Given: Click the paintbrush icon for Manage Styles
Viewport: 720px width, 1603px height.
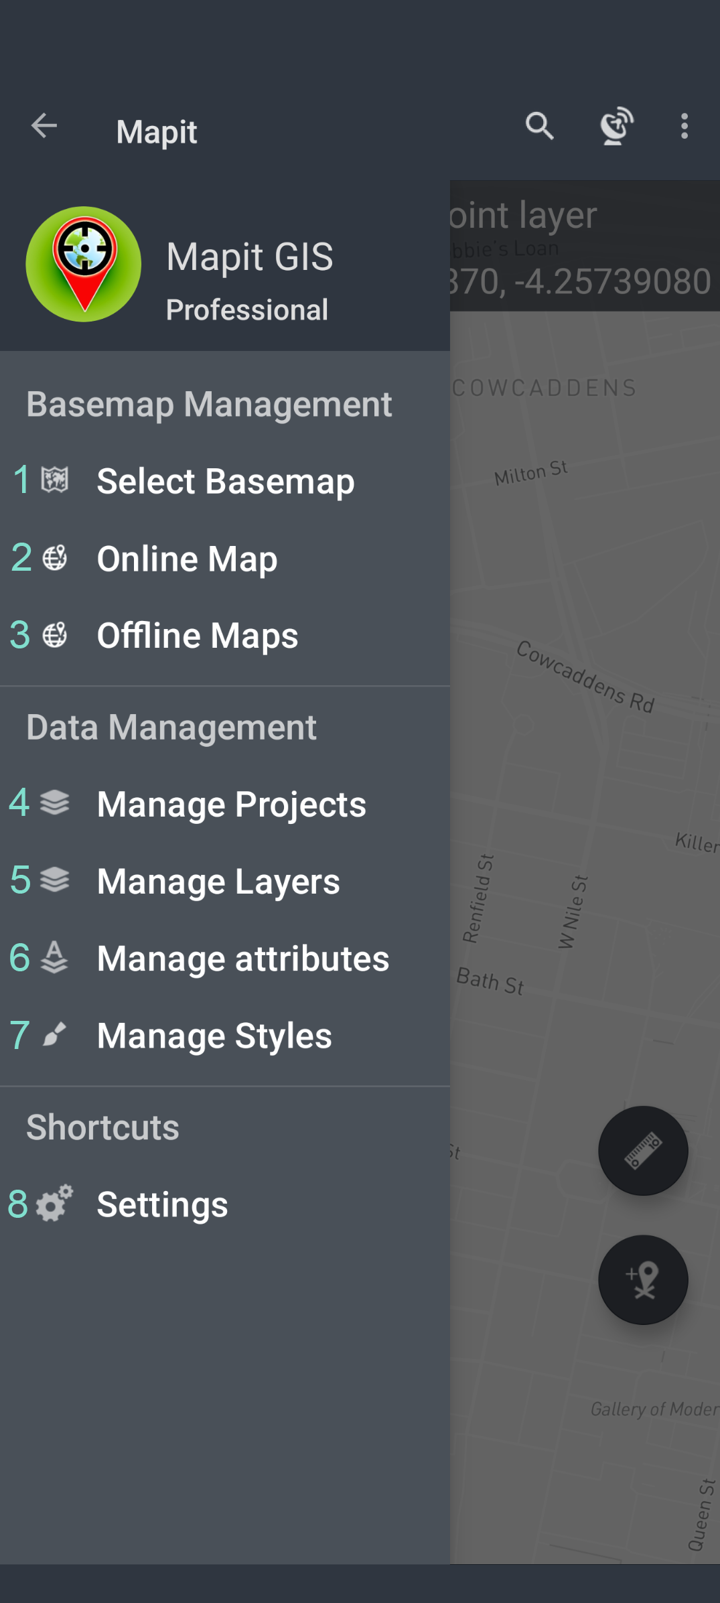Looking at the screenshot, I should tap(54, 1035).
